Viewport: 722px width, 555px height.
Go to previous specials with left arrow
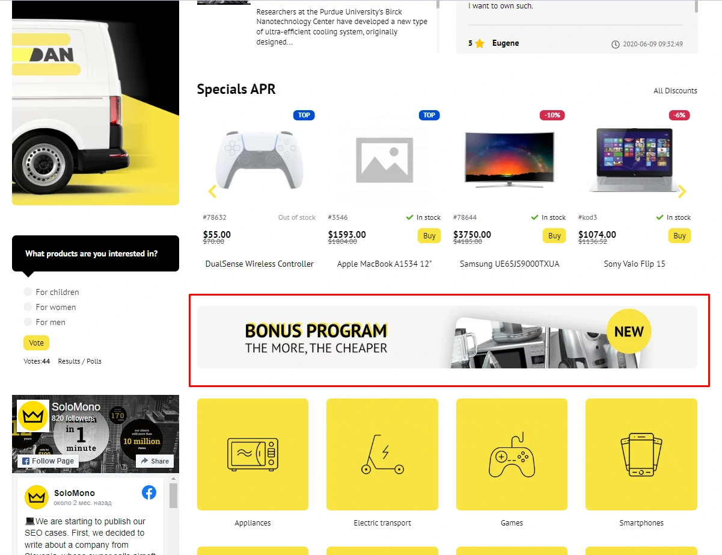212,192
